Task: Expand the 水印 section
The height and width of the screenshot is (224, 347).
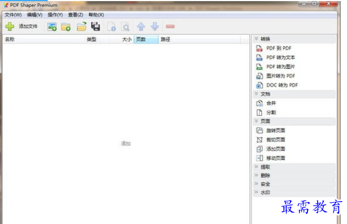Action: click(294, 193)
